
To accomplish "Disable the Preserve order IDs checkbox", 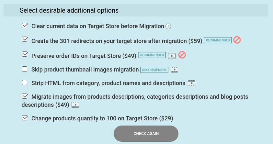I will click(25, 54).
